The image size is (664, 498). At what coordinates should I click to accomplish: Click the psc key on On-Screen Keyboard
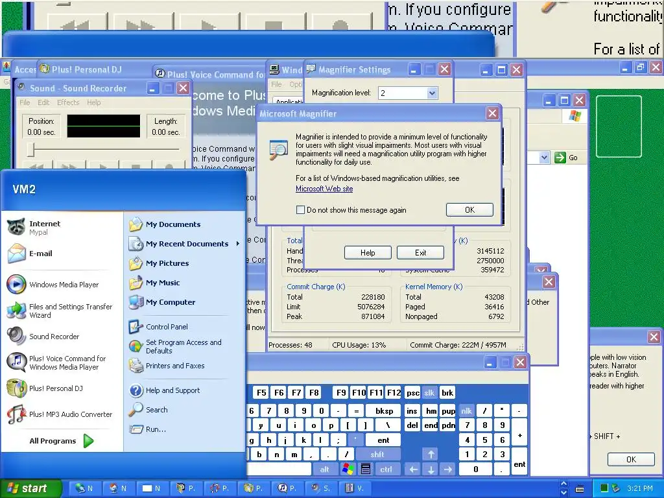[413, 393]
